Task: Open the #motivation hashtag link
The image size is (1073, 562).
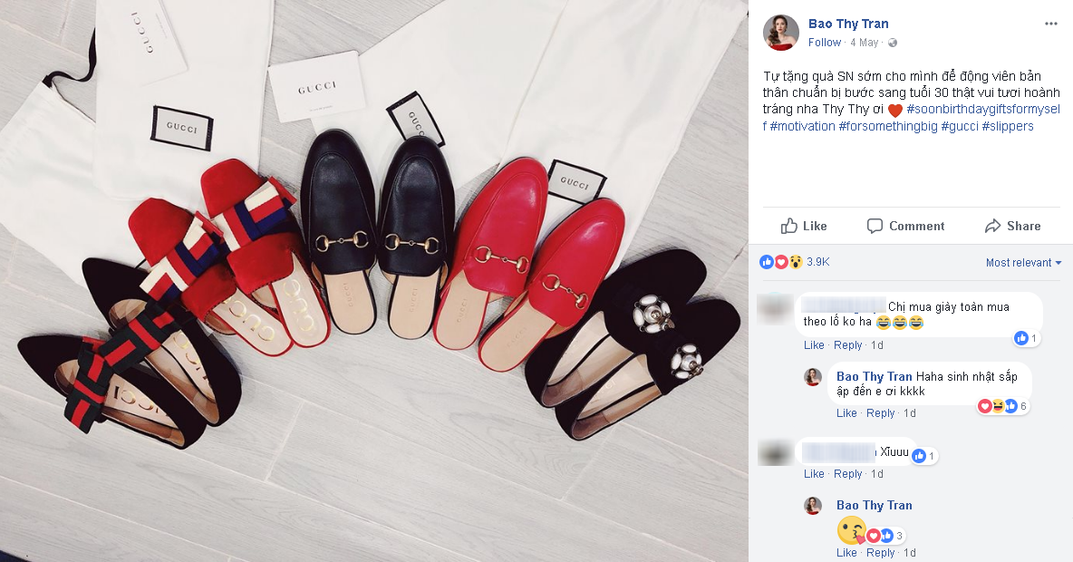Action: pyautogui.click(x=802, y=126)
